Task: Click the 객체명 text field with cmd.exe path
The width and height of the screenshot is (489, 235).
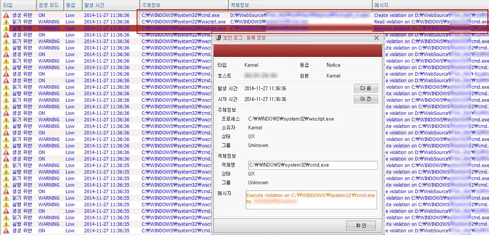Action: click(313, 165)
